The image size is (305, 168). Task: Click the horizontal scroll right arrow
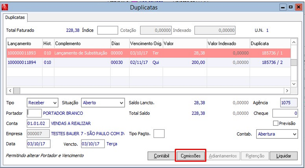287,90
